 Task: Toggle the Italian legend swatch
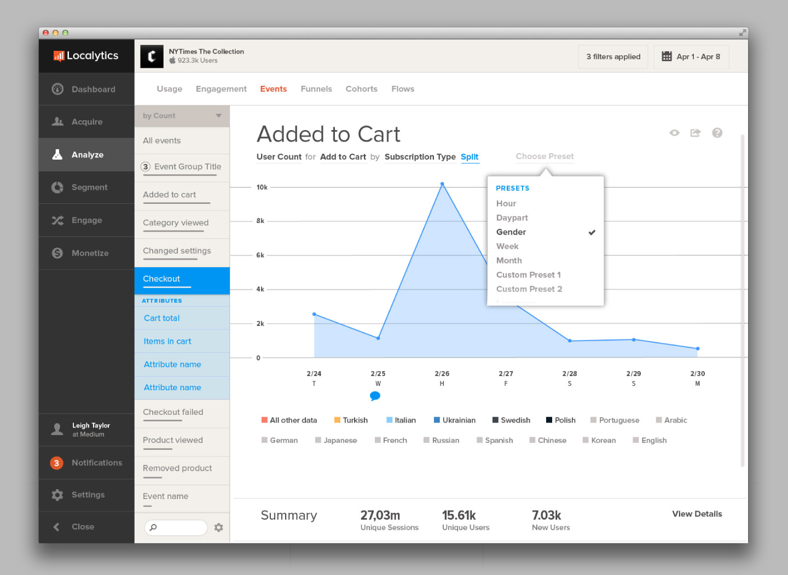[x=389, y=420]
